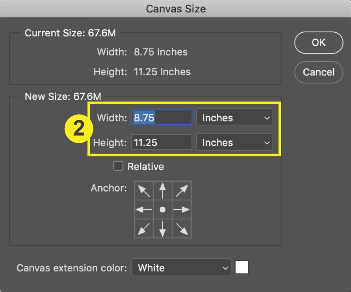Image resolution: width=351 pixels, height=292 pixels.
Task: Set anchor to middle-right arrow
Action: (x=182, y=210)
